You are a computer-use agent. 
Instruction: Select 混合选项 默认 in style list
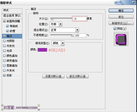coord(12,16)
